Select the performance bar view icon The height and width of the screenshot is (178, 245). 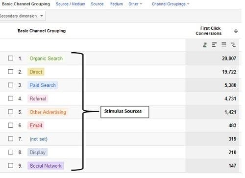tap(214, 44)
